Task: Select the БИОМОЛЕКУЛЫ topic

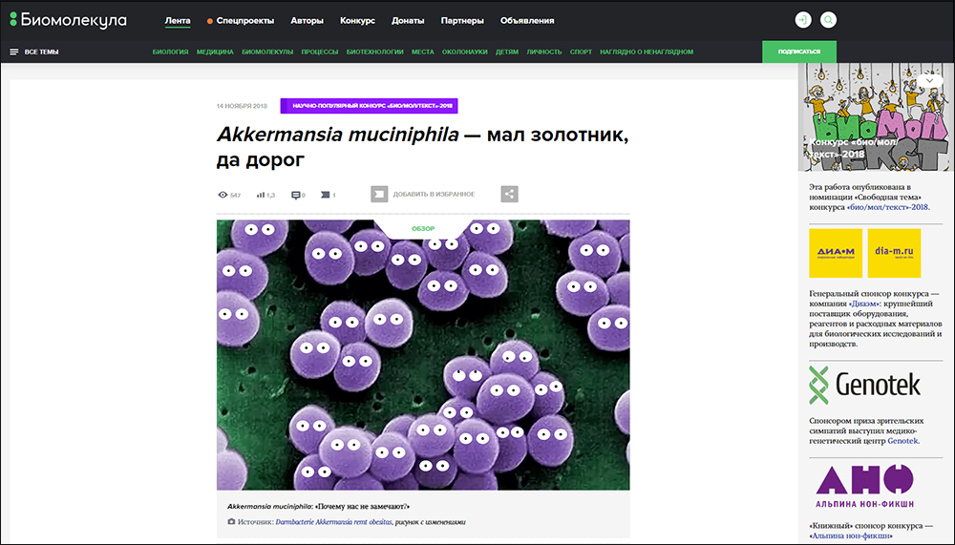Action: [x=267, y=52]
